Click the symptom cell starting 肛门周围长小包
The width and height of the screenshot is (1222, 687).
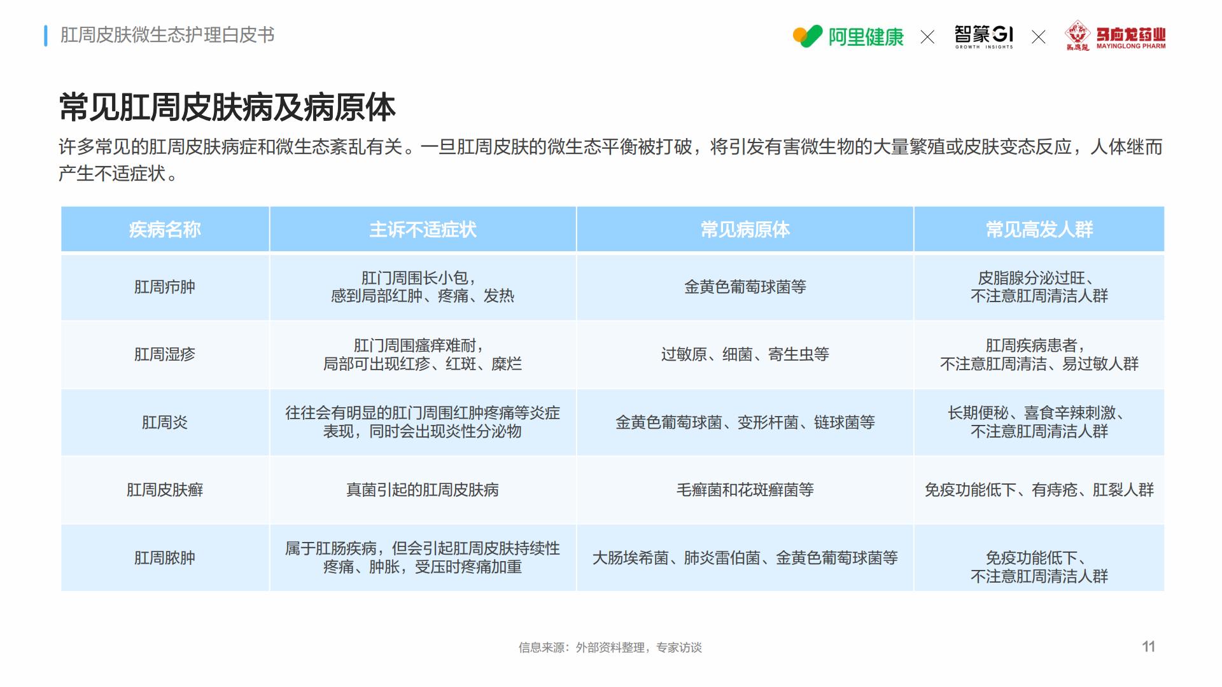(423, 287)
